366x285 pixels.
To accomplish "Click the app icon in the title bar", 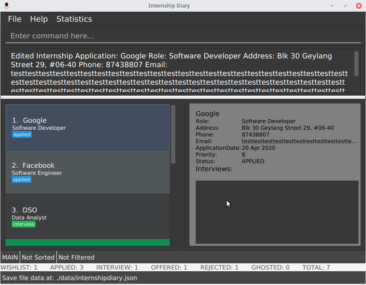I will [7, 5].
